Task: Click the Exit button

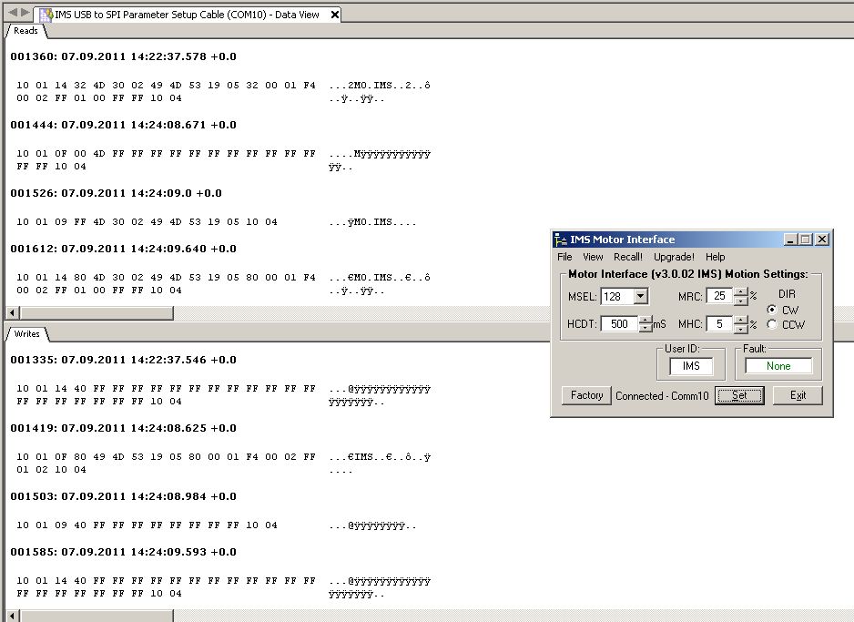Action: pos(798,395)
